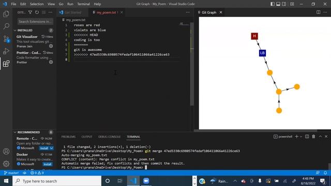Click the editor vertical scrollbar

[192, 64]
